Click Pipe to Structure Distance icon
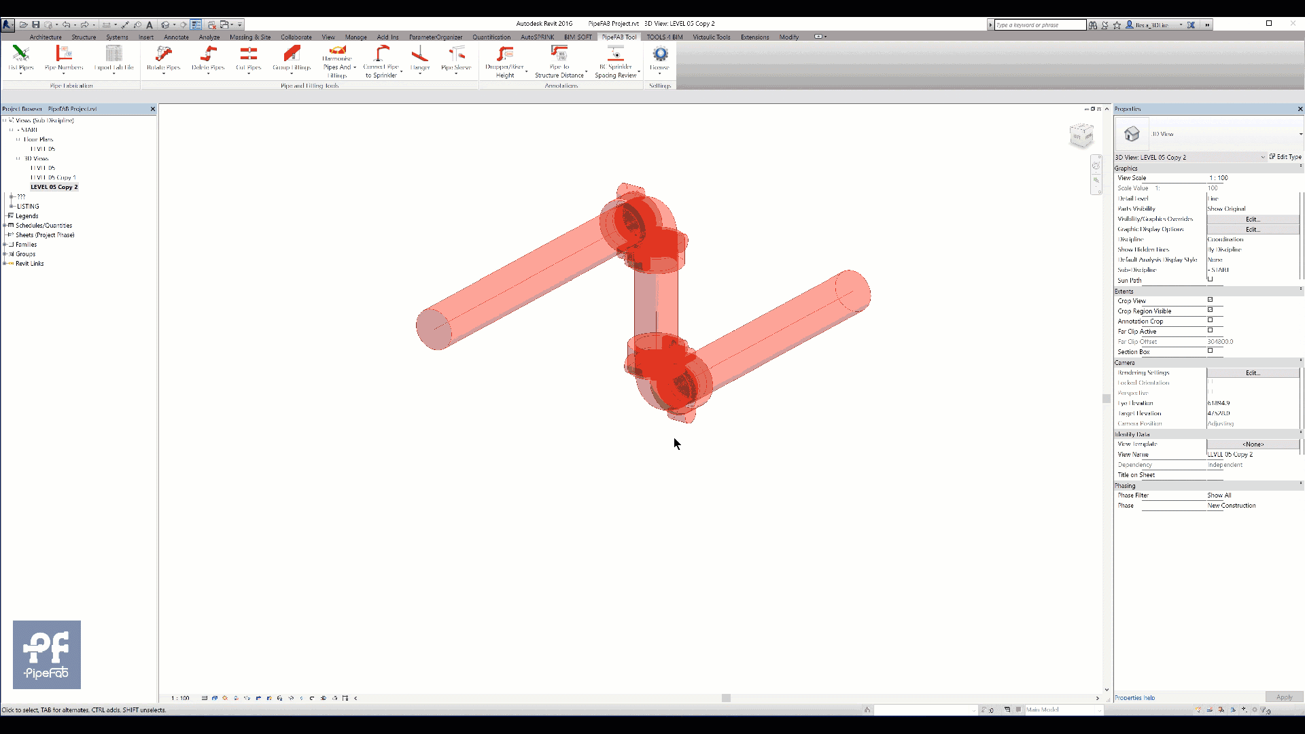The image size is (1305, 734). [x=559, y=52]
